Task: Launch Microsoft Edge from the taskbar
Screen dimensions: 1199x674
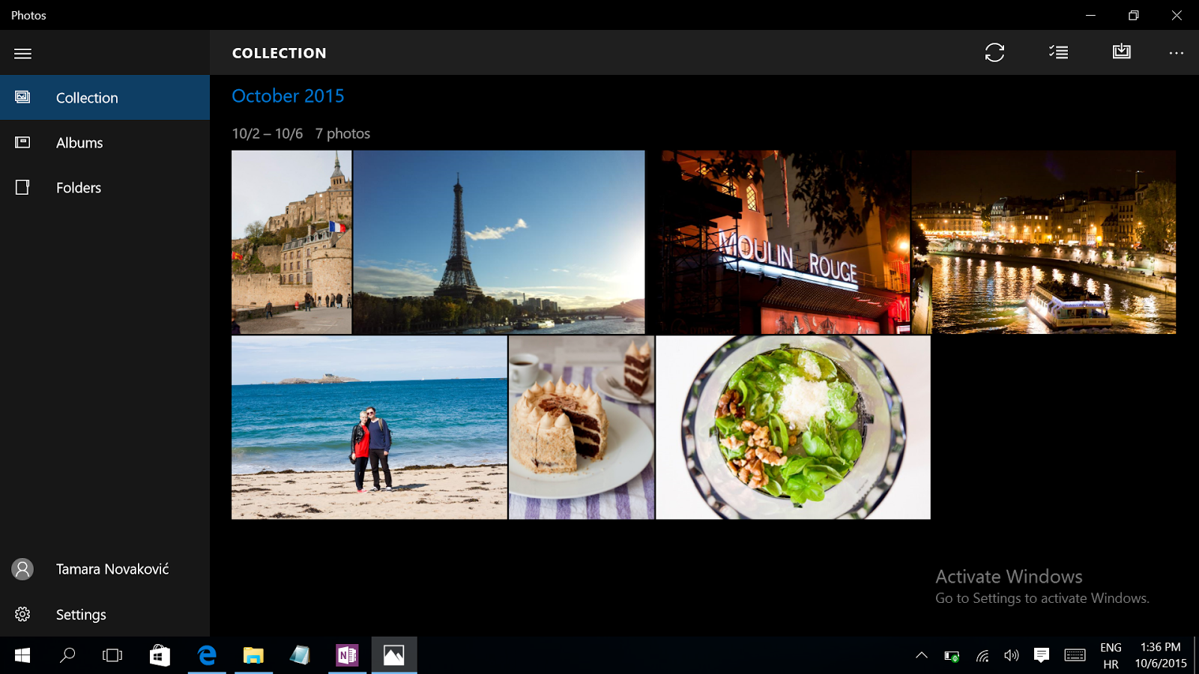Action: pyautogui.click(x=207, y=655)
